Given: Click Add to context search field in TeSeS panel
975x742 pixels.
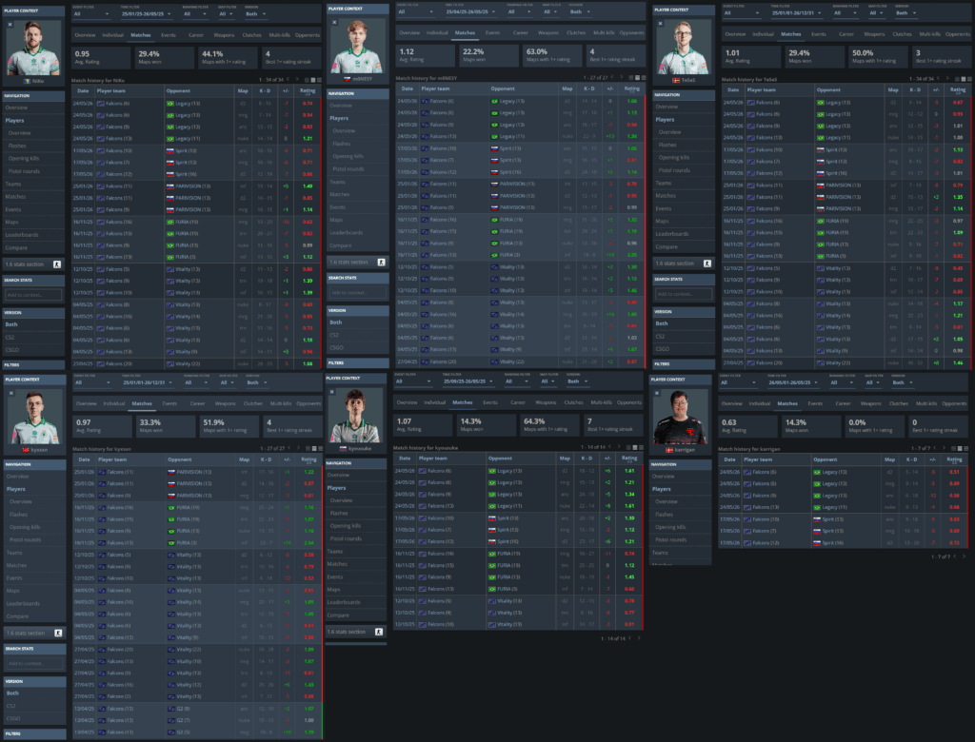Looking at the screenshot, I should [684, 294].
